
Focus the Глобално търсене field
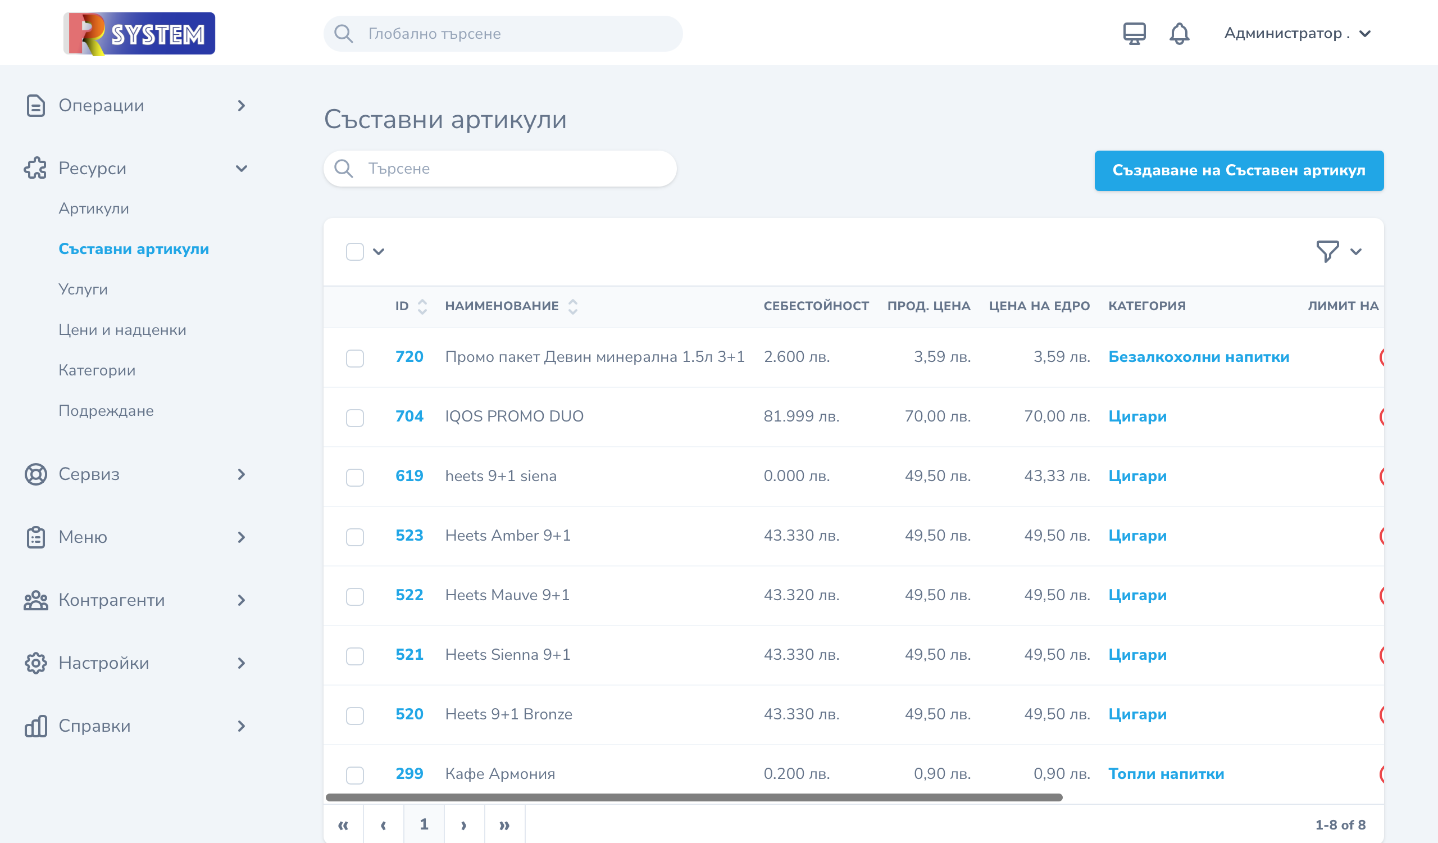[x=503, y=33]
